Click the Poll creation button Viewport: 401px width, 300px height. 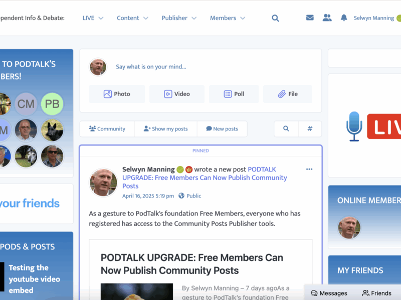(234, 94)
